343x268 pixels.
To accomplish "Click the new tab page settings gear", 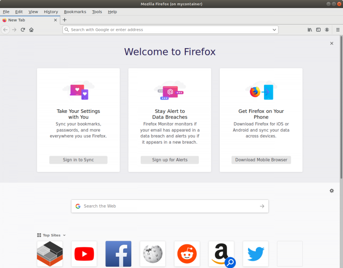I will tap(331, 191).
